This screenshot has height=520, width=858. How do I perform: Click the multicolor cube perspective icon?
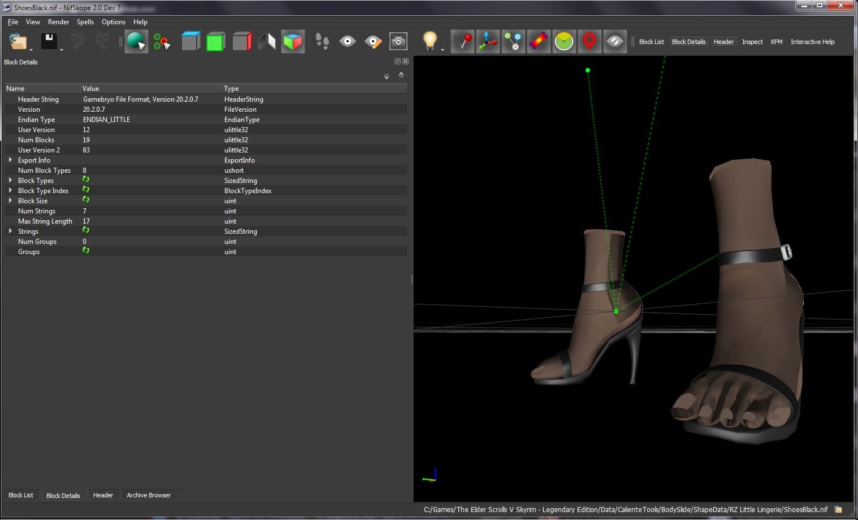tap(293, 42)
